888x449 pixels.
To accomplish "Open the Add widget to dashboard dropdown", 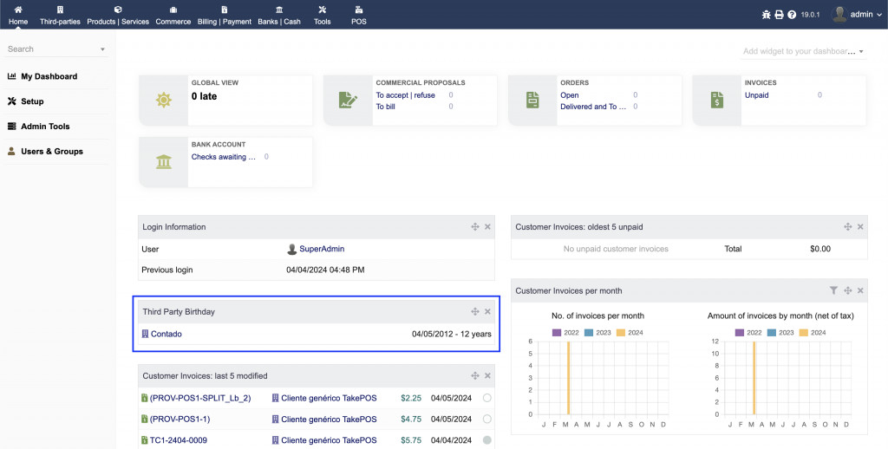I will (804, 51).
